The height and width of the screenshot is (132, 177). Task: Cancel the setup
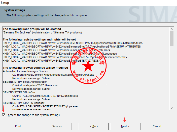click(x=157, y=126)
